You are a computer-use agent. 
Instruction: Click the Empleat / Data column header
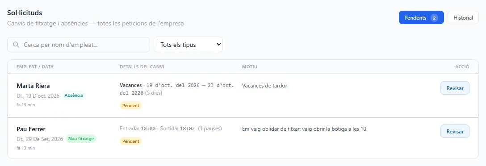click(x=35, y=67)
